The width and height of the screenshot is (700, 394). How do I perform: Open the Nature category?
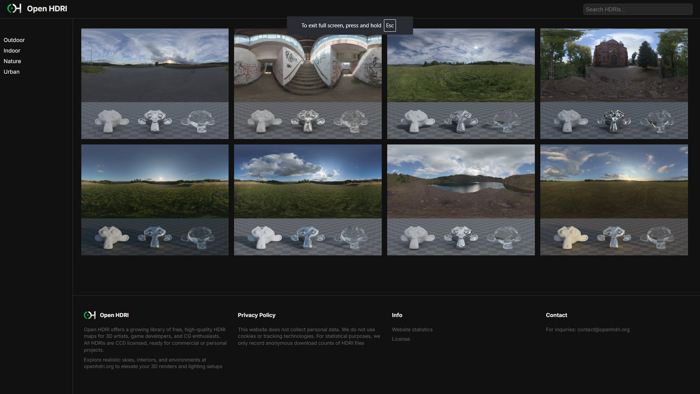click(12, 61)
